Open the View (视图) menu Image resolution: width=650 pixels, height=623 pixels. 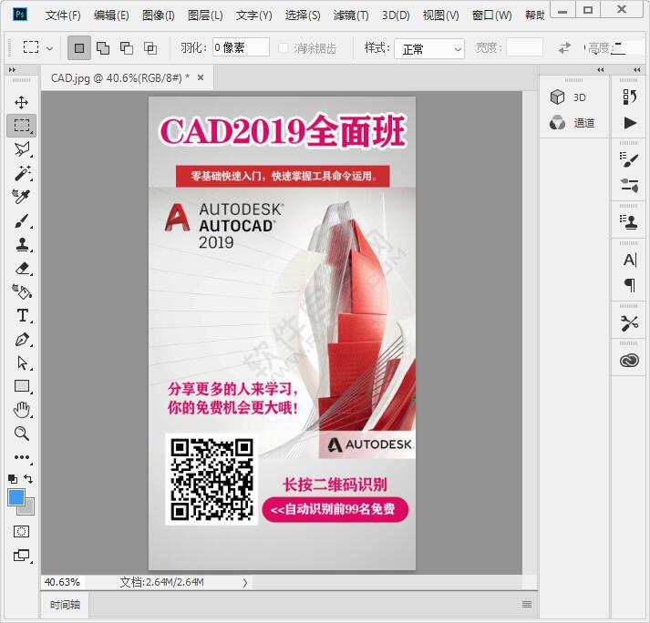440,15
